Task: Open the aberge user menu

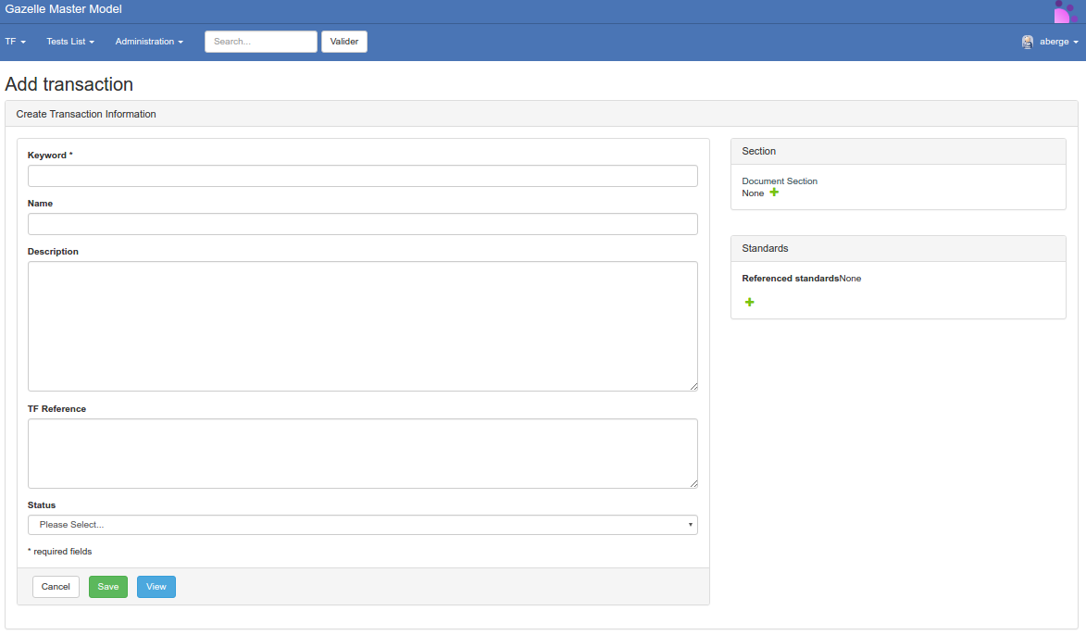Action: 1058,42
